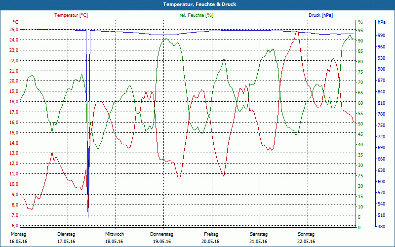Select the 'rel. Feuchte [%]' legend label

[x=196, y=15]
